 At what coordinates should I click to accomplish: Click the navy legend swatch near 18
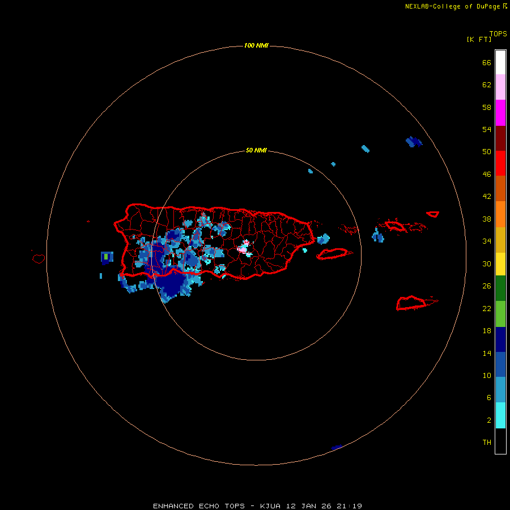[500, 339]
